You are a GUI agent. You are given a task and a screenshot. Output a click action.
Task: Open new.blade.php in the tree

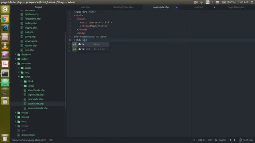pos(35,99)
